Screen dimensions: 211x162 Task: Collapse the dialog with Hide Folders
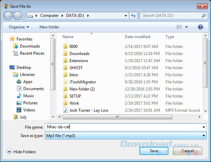[x=21, y=152]
